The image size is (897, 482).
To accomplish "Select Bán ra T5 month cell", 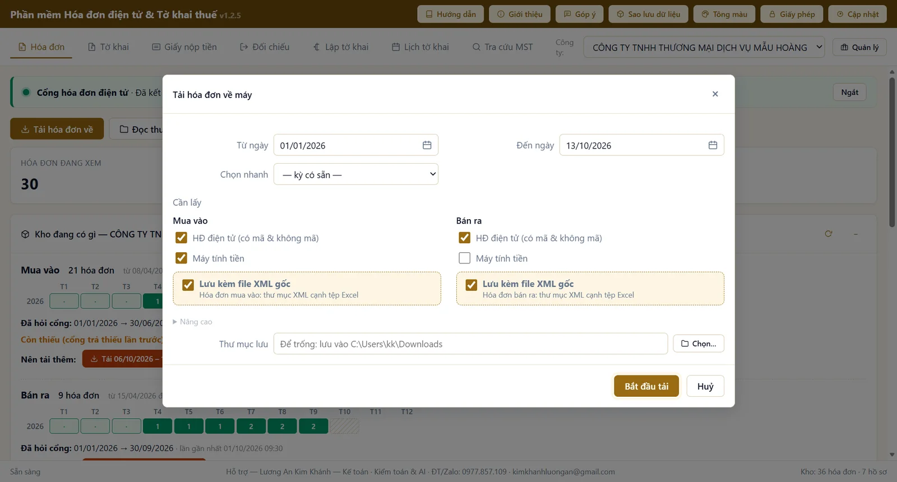I will pos(188,427).
